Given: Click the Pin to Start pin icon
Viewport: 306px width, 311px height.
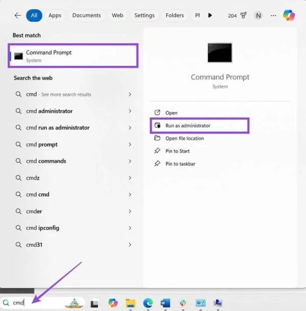Looking at the screenshot, I should 158,151.
